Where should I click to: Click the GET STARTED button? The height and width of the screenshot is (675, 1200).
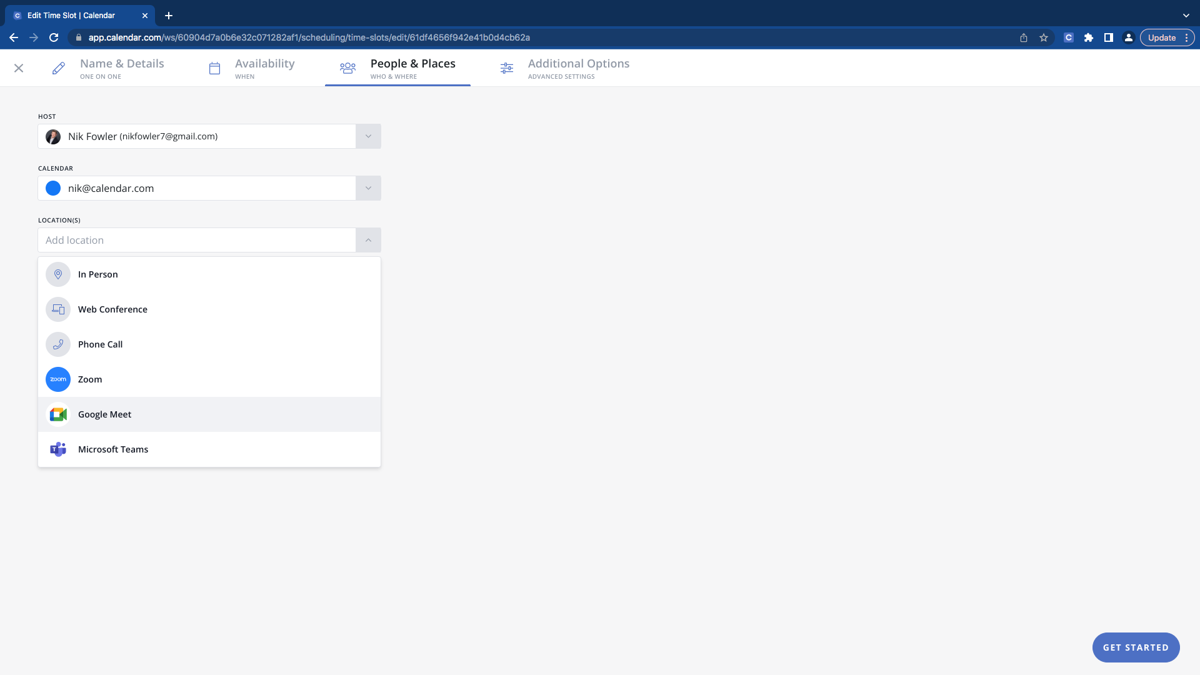click(1135, 647)
